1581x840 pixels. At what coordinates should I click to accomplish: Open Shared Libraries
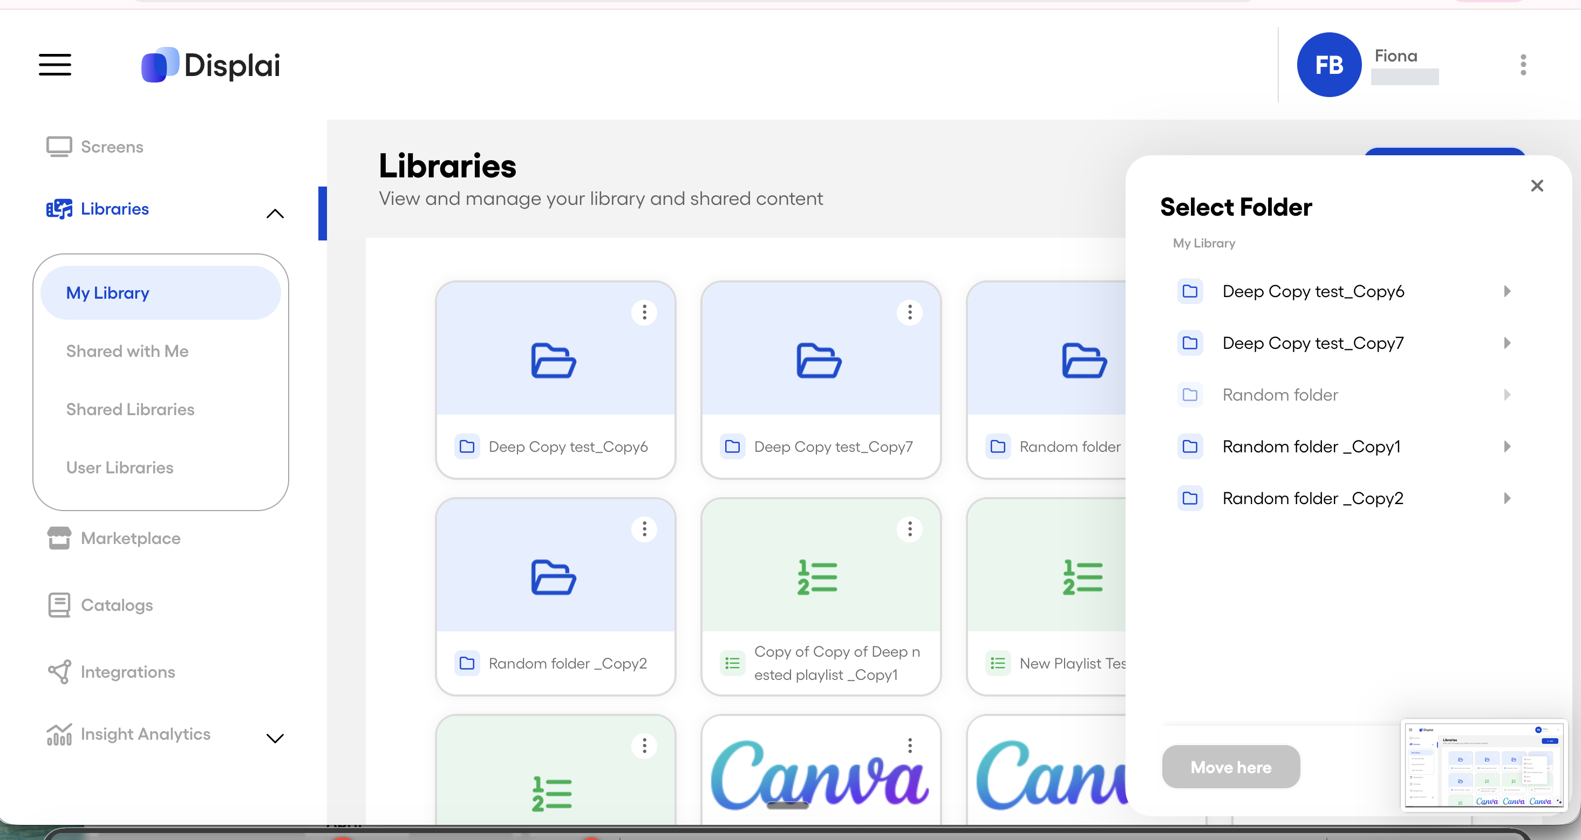pos(130,409)
